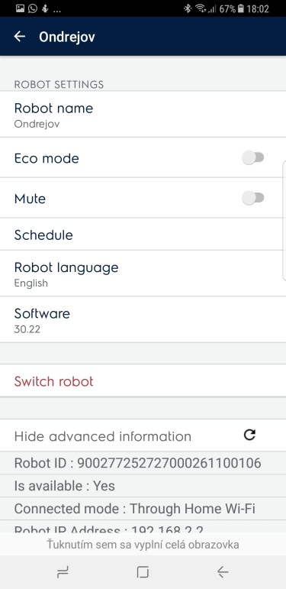This screenshot has width=286, height=589.
Task: Tap the red Switch robot link
Action: tap(53, 381)
